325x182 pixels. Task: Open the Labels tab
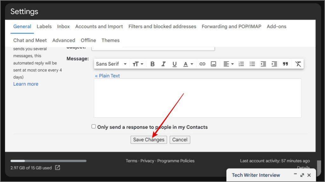(44, 27)
